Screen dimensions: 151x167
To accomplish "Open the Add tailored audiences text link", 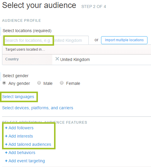I will (30, 144).
